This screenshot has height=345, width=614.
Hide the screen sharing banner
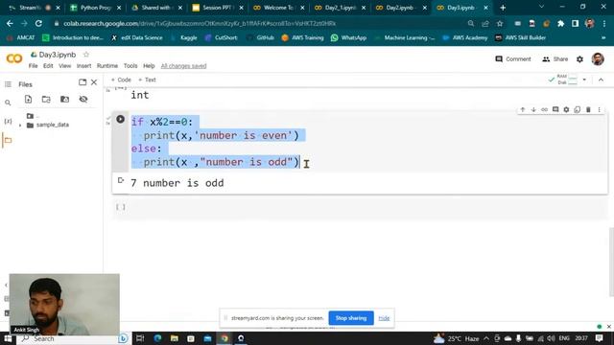pos(384,318)
